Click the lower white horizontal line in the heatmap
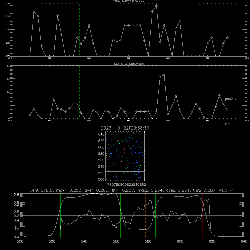250x250 pixels. click(x=125, y=171)
